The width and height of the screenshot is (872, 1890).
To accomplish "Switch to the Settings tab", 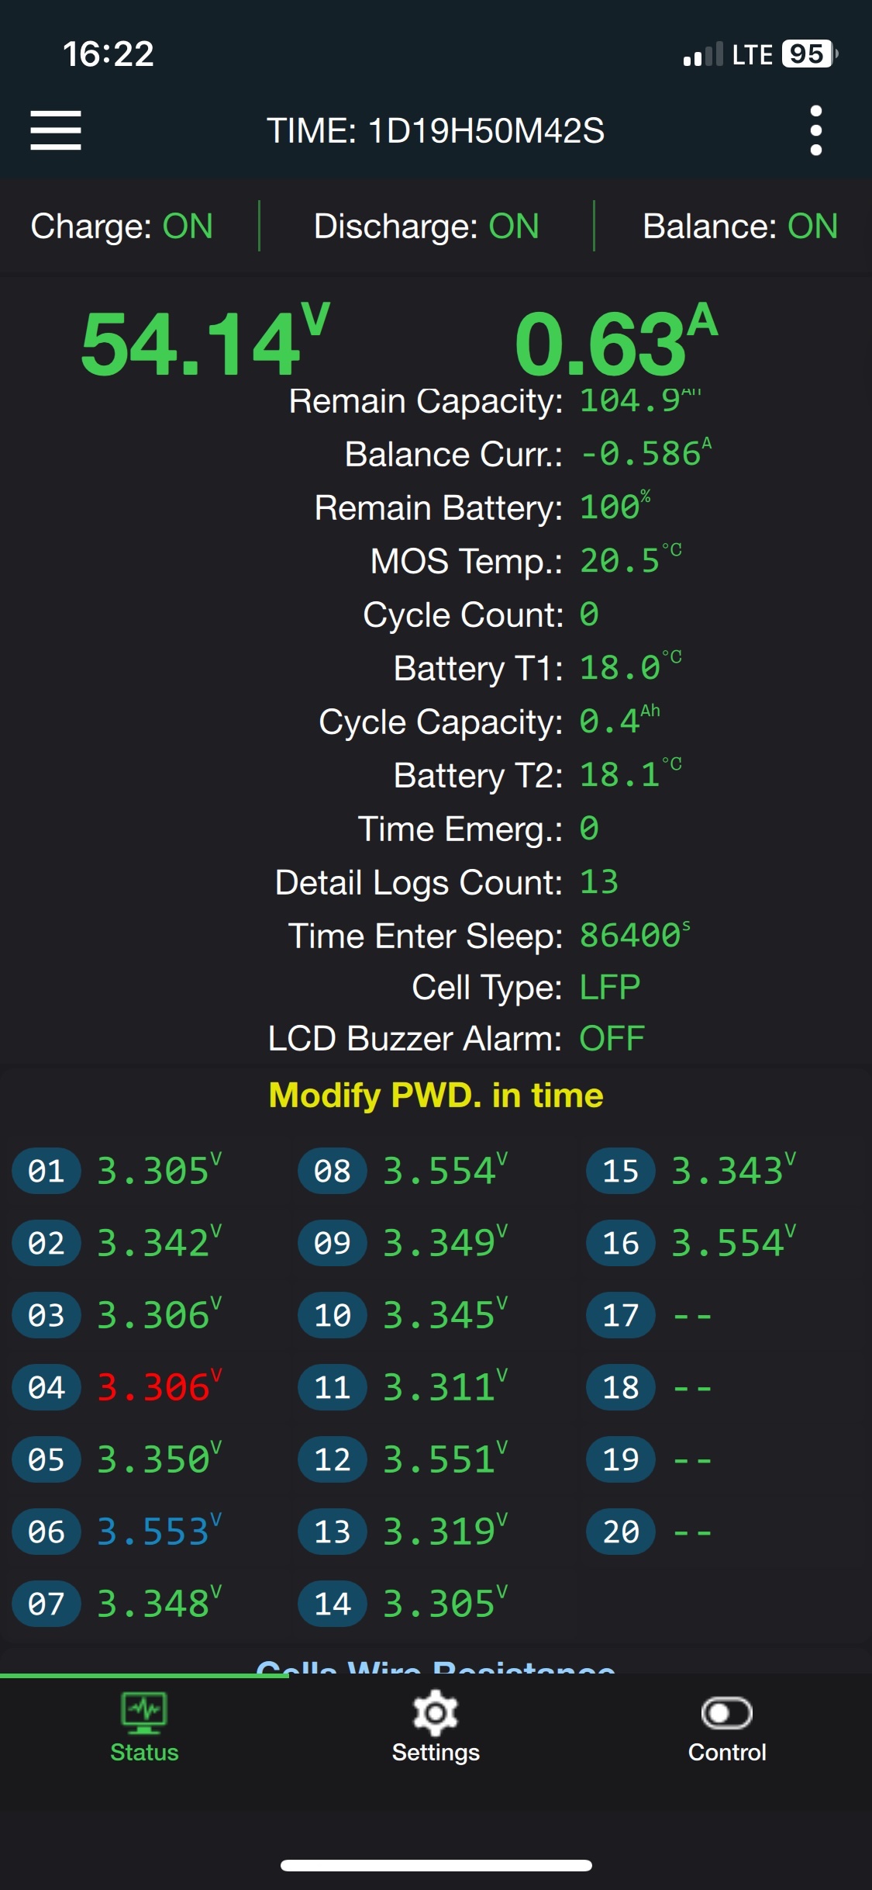I will point(436,1752).
